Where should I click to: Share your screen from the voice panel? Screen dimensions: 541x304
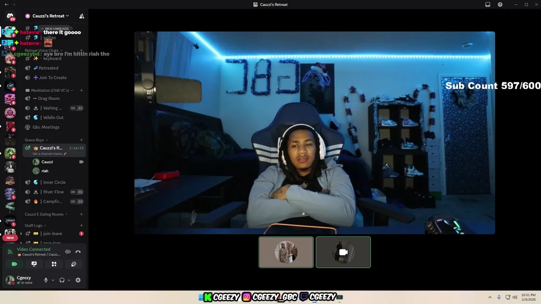(x=34, y=264)
